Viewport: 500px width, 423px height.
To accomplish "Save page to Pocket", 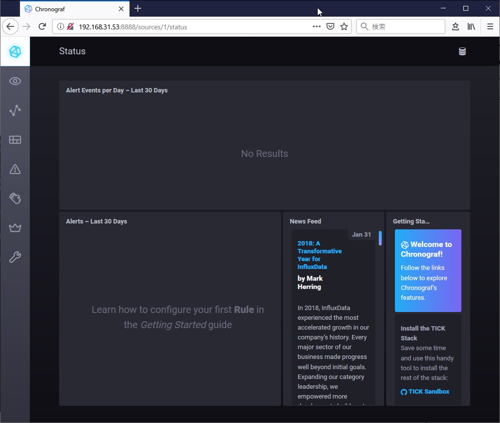I will coord(330,26).
